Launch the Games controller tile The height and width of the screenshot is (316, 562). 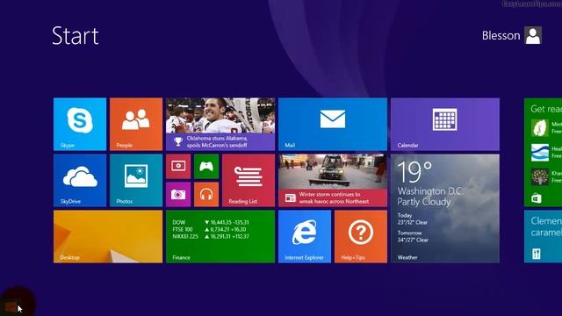point(206,166)
